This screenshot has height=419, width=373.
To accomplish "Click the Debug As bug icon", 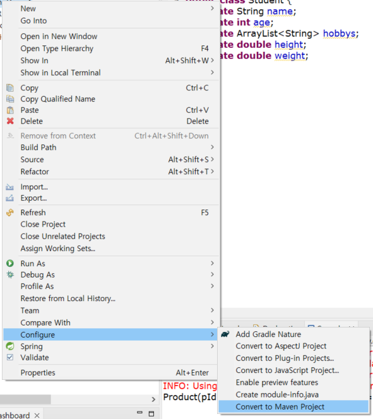I will coord(10,274).
